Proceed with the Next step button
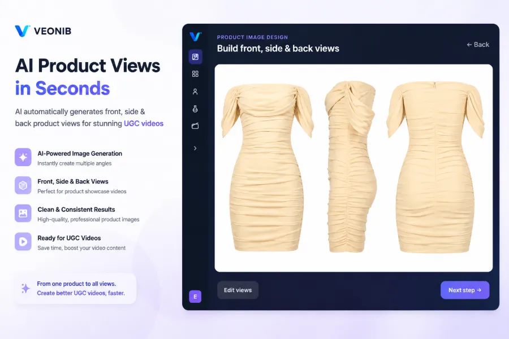The width and height of the screenshot is (509, 339). pos(465,290)
